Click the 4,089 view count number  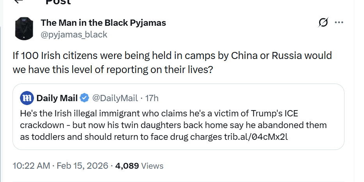pos(127,166)
